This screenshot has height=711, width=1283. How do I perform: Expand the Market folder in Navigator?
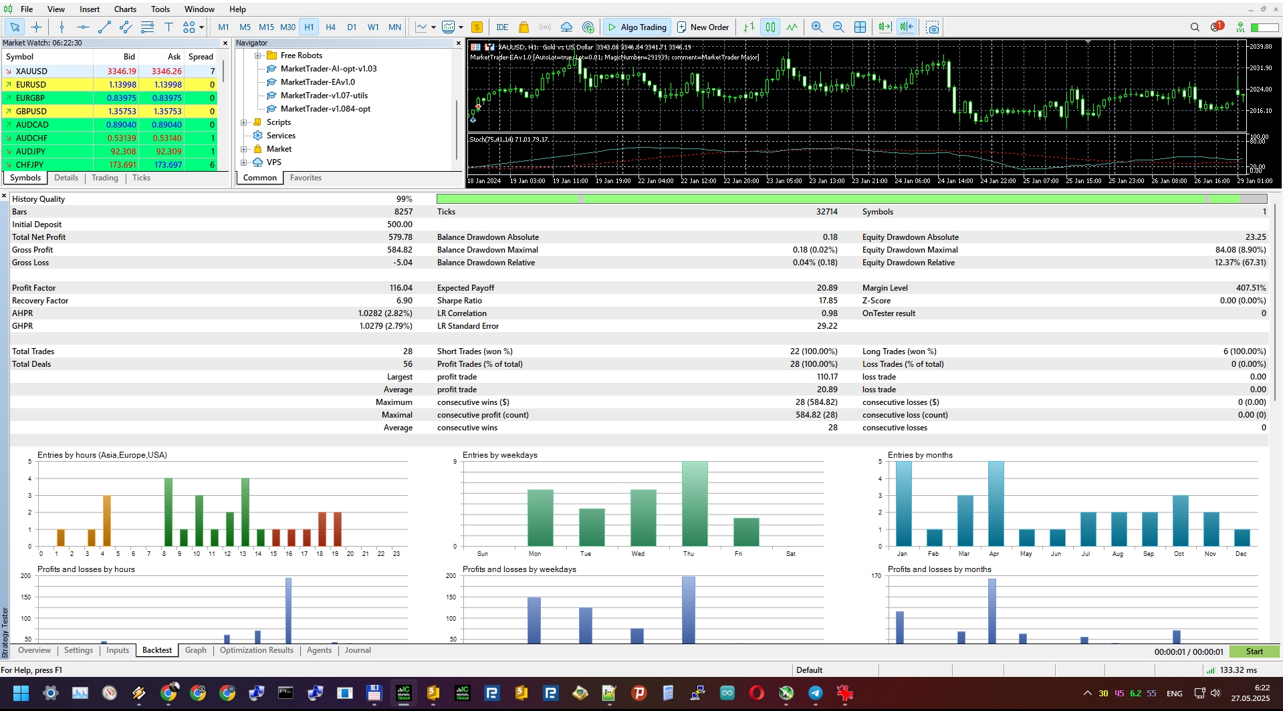[x=244, y=149]
